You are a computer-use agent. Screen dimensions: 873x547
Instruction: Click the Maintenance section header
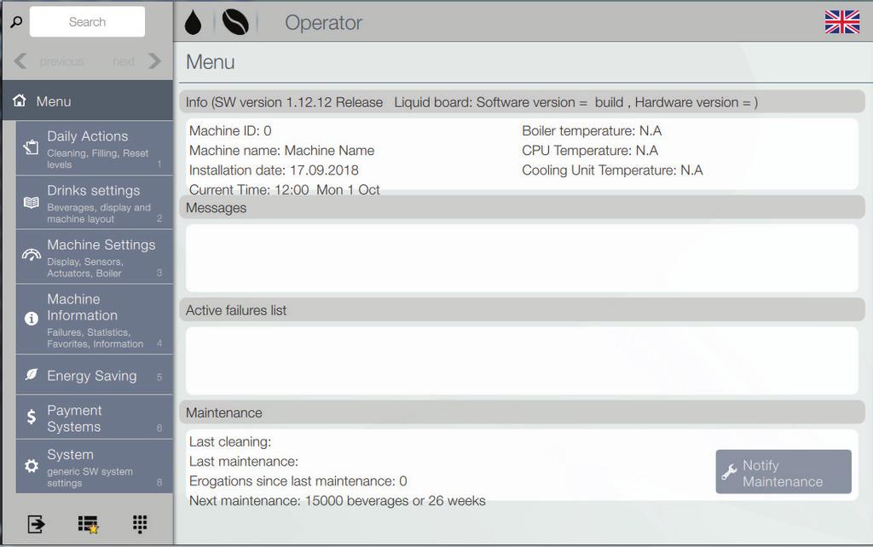522,412
